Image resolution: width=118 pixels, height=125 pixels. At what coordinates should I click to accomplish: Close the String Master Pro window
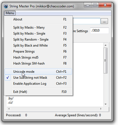tap(105, 5)
